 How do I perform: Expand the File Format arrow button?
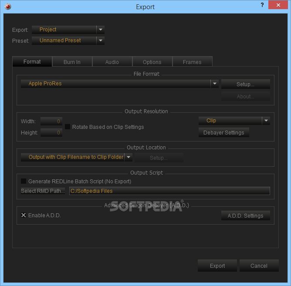pyautogui.click(x=215, y=84)
